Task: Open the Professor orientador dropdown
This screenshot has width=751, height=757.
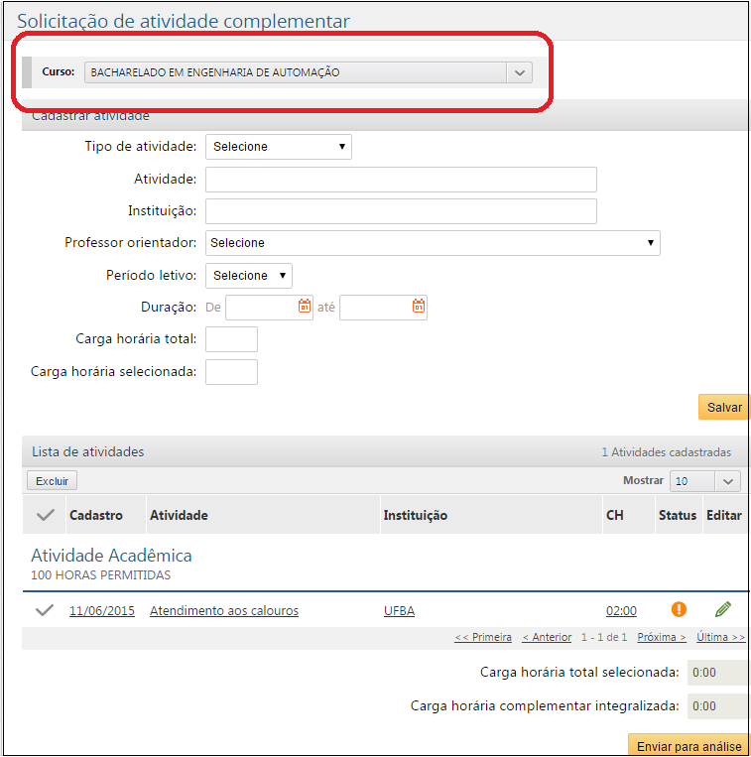Action: point(432,243)
